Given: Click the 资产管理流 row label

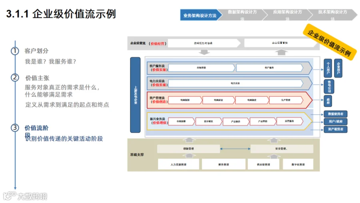Looking at the screenshot, I should [x=157, y=98].
